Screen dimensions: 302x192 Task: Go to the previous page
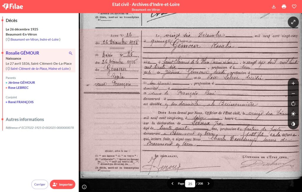click(173, 184)
